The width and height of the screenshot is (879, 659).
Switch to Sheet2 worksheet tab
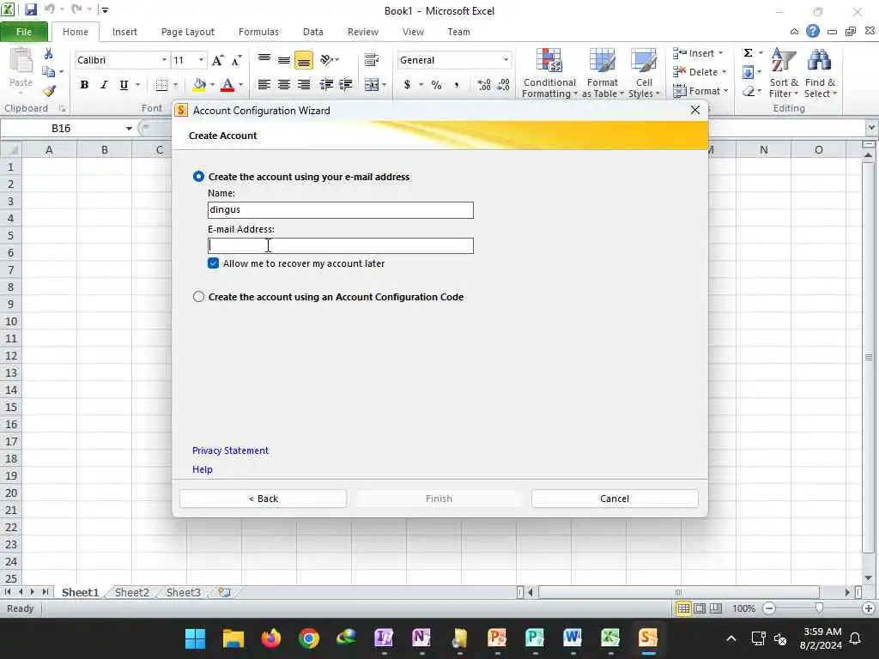tap(131, 592)
